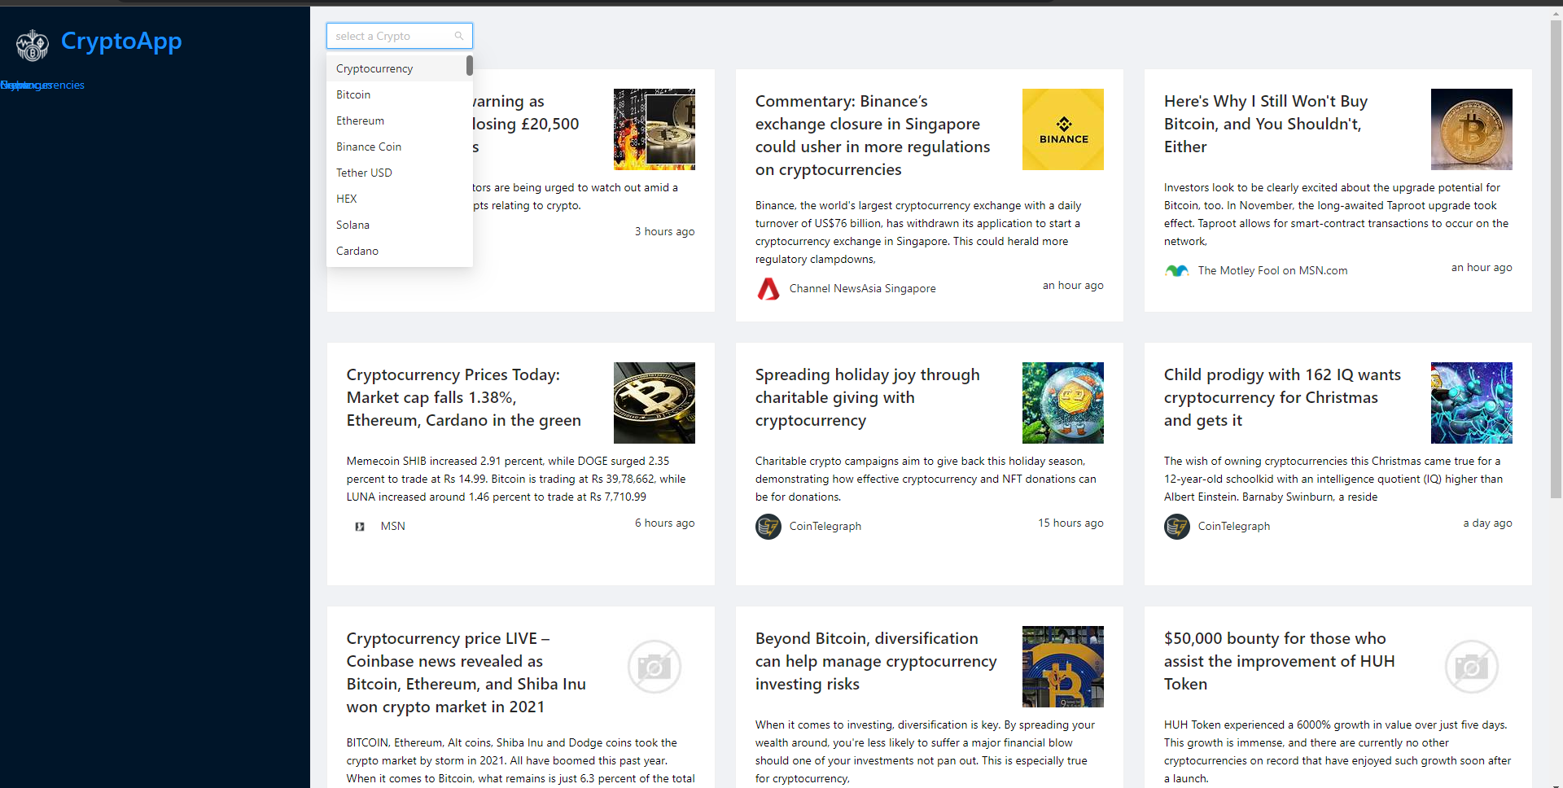Click 'an hour ago' on the Binance commentary card
Image resolution: width=1563 pixels, height=788 pixels.
click(1073, 286)
